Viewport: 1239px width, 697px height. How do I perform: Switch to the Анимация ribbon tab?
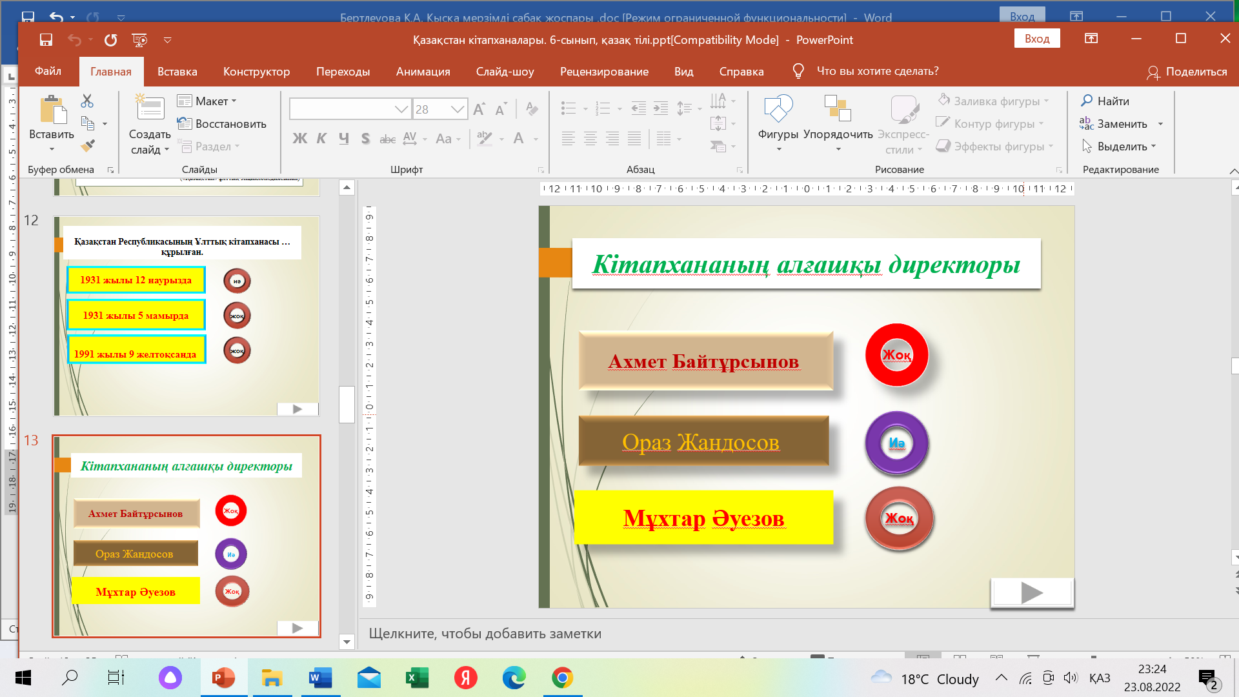pos(423,72)
